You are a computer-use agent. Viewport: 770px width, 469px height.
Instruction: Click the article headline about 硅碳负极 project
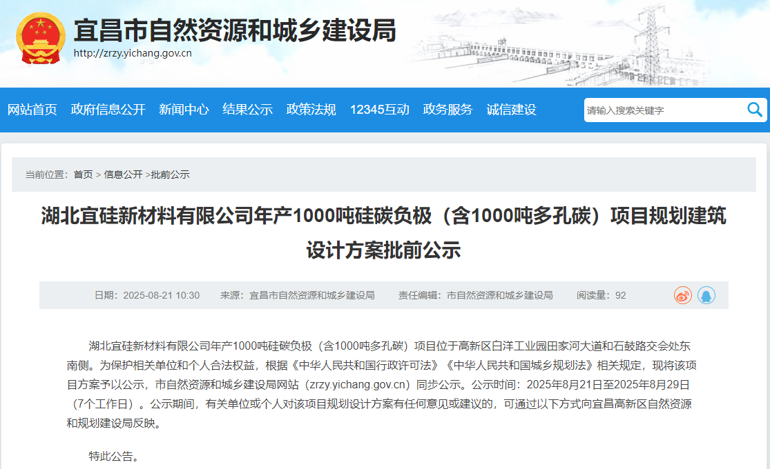383,232
